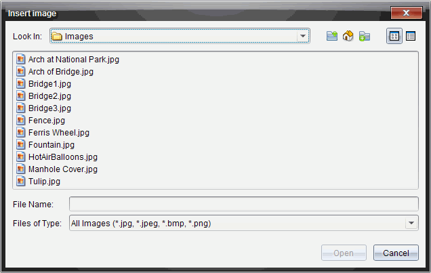Choose the Ferris Wheel.jpg image
The image size is (431, 273).
[x=58, y=133]
